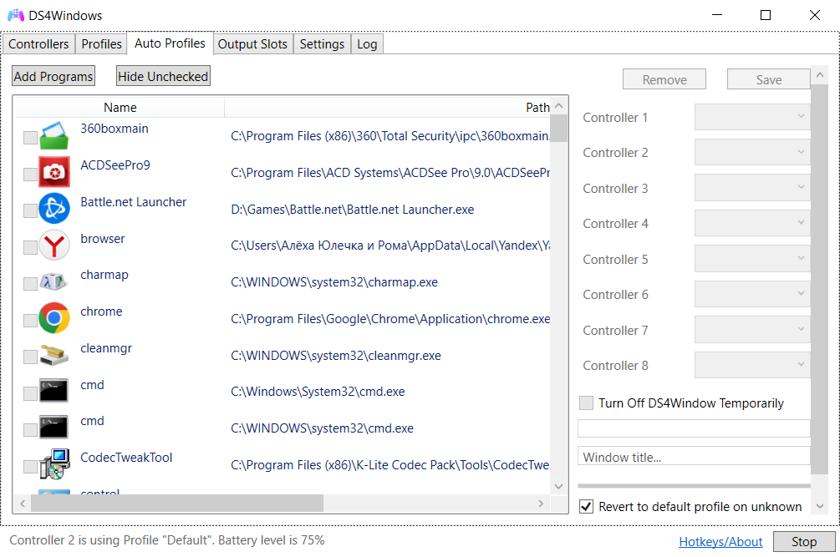Click the CodecTweakTool icon
The width and height of the screenshot is (840, 557).
click(x=54, y=464)
